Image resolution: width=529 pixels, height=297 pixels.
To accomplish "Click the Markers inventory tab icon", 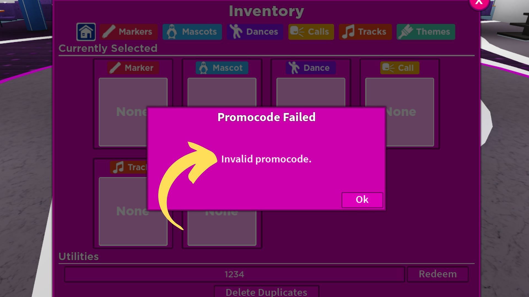I will pos(109,32).
